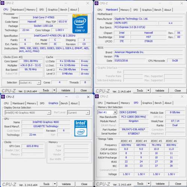Open the Intel HD Graphics 4600 device dropdown
The width and height of the screenshot is (187, 187).
[x=28, y=113]
